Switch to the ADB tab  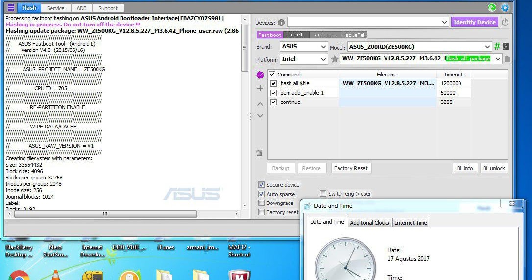click(x=81, y=8)
